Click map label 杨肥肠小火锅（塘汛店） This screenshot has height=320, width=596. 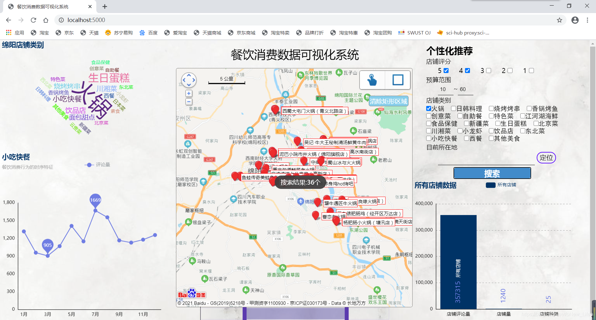pos(368,222)
